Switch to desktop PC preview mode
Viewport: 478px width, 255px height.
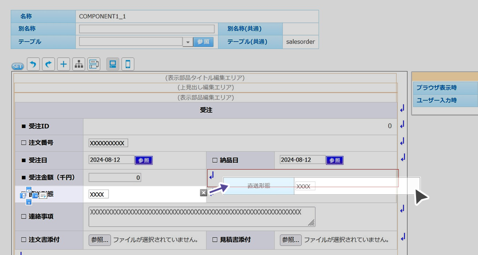[x=112, y=64]
